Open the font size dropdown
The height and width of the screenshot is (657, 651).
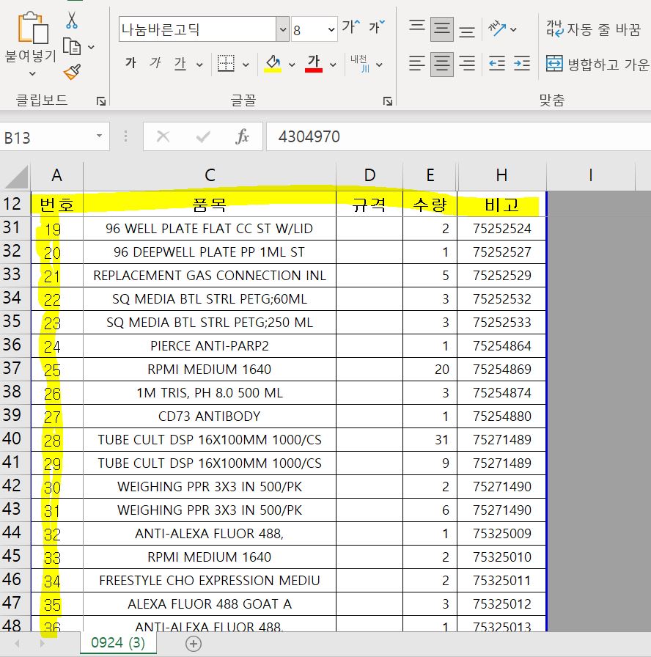331,30
